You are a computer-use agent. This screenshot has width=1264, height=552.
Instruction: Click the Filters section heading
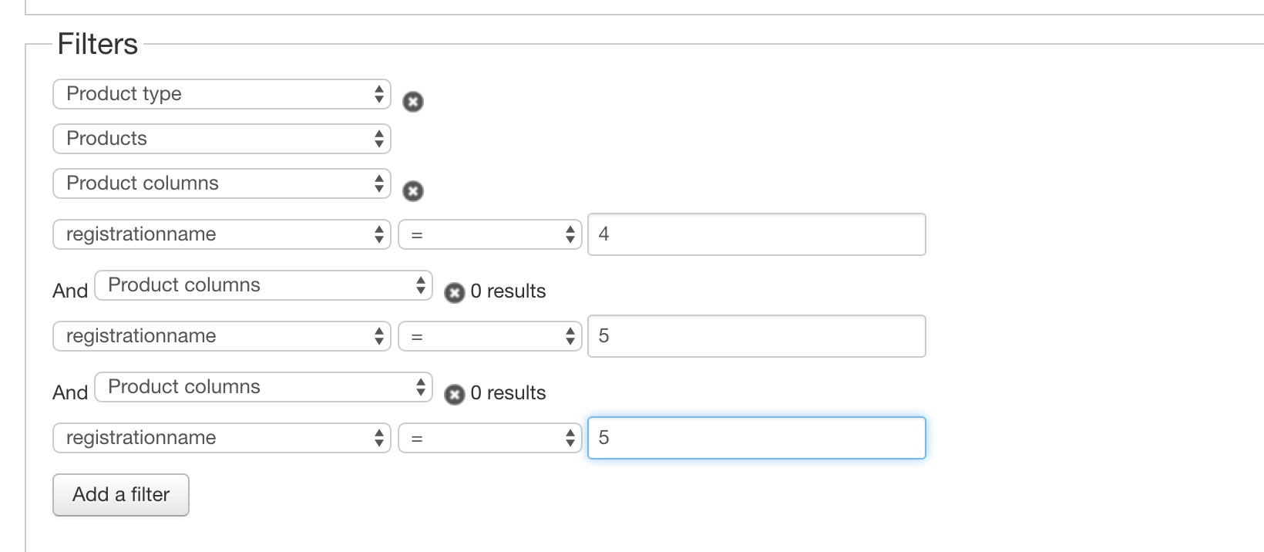pos(98,44)
